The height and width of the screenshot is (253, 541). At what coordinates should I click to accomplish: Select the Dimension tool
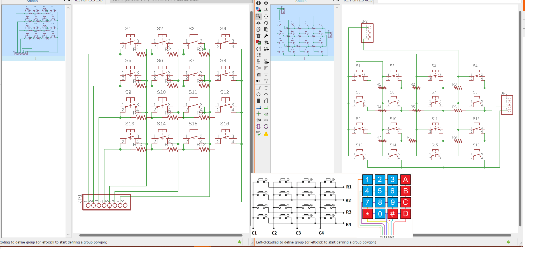click(x=266, y=120)
